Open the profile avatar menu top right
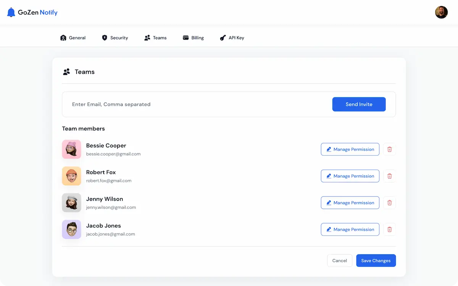The height and width of the screenshot is (286, 458). tap(441, 12)
